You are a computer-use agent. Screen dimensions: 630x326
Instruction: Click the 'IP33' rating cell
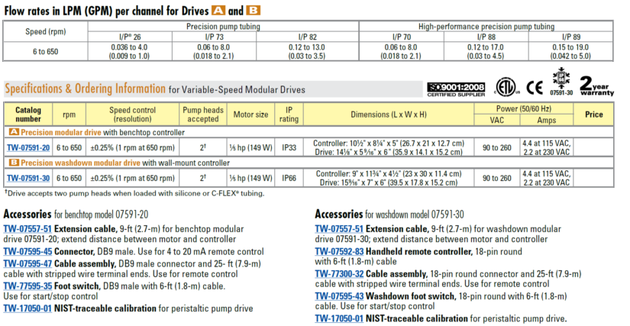click(x=289, y=148)
